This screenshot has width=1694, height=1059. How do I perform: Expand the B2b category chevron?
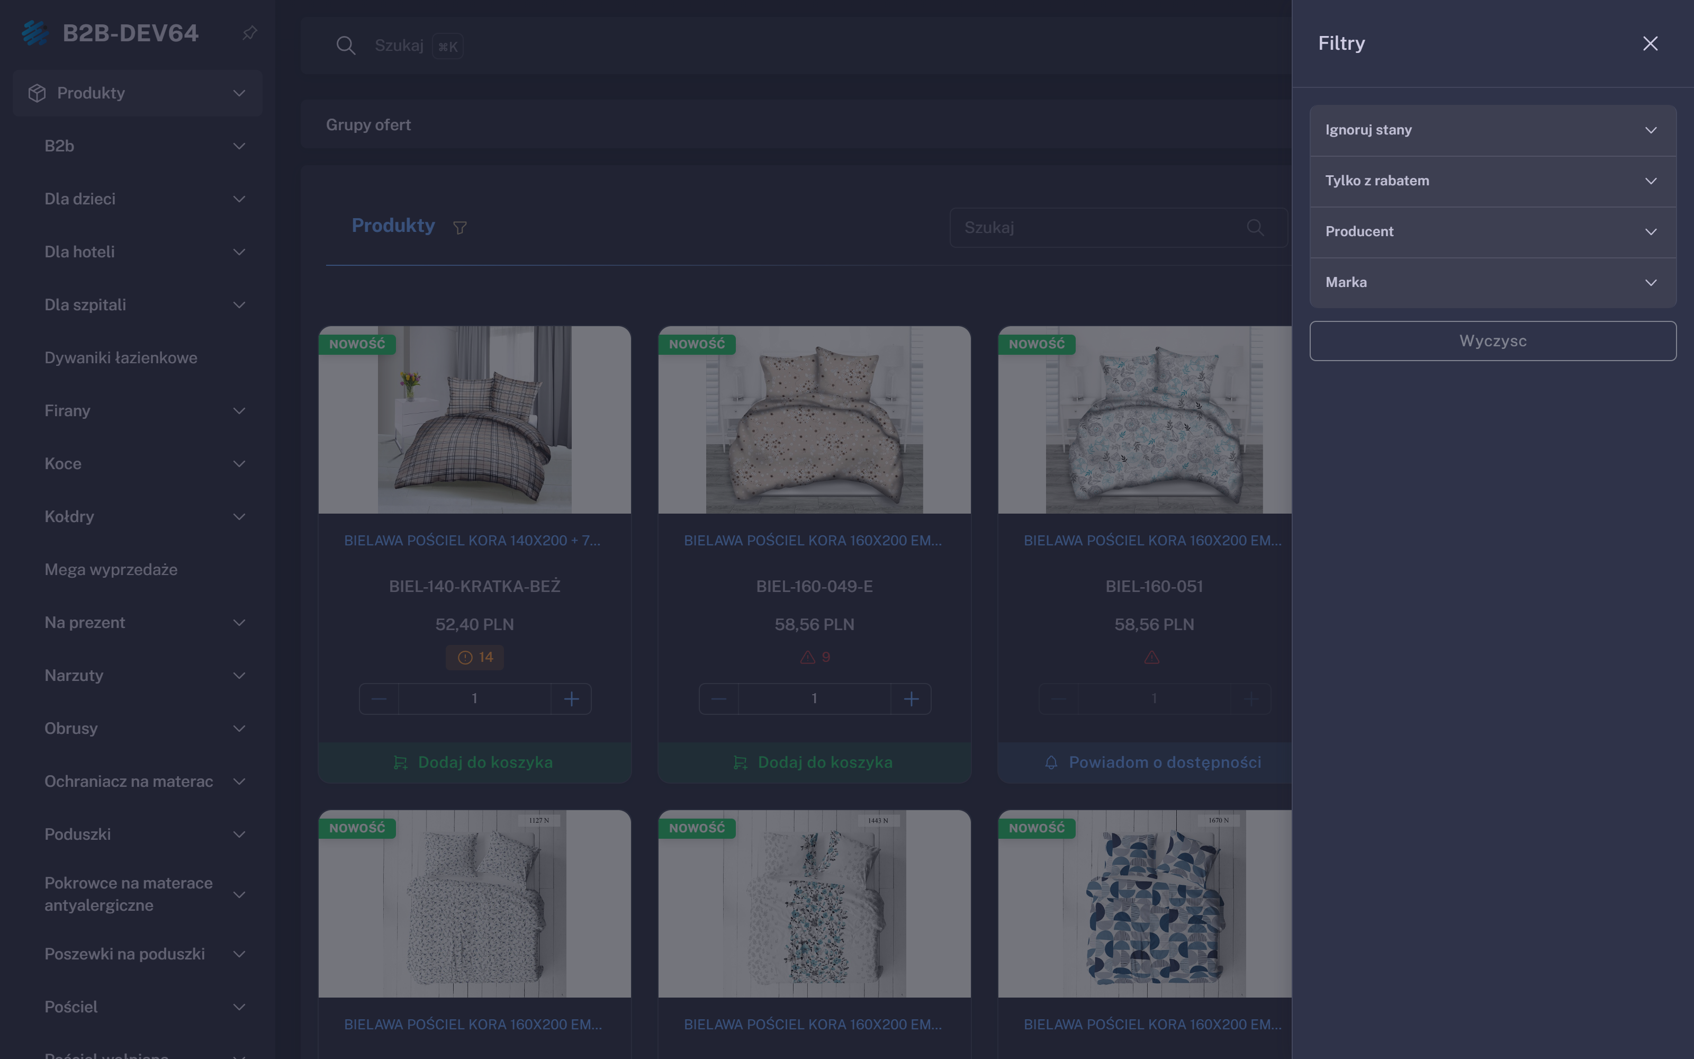239,146
